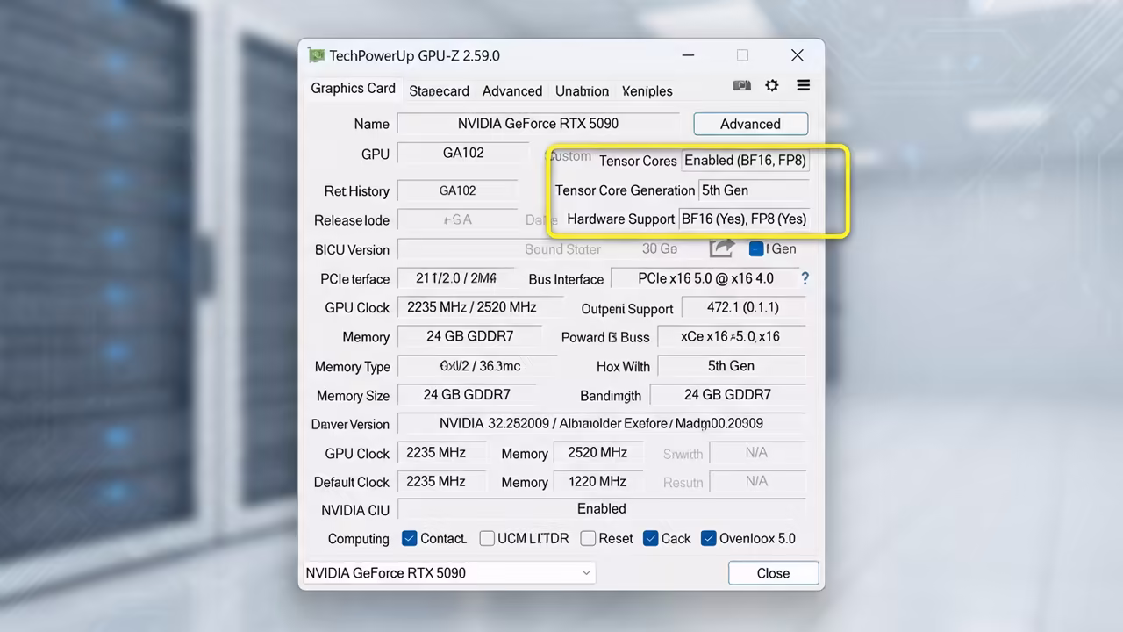Click the Bandimgth 24 GB GDDR7 value
This screenshot has height=632, width=1123.
pos(727,395)
